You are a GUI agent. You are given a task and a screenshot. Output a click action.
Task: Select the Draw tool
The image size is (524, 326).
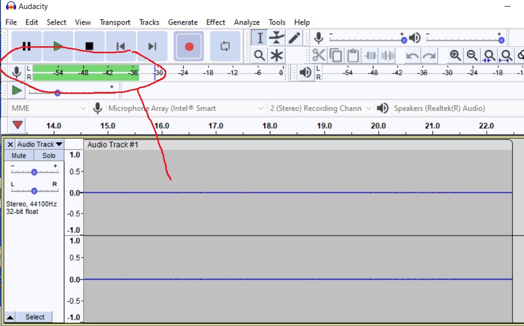tap(294, 38)
